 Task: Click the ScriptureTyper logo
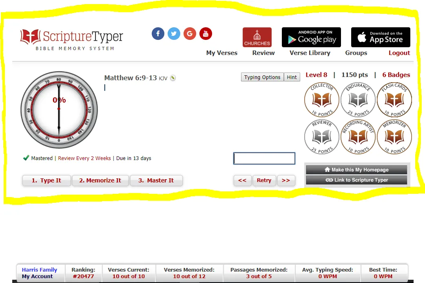click(71, 39)
